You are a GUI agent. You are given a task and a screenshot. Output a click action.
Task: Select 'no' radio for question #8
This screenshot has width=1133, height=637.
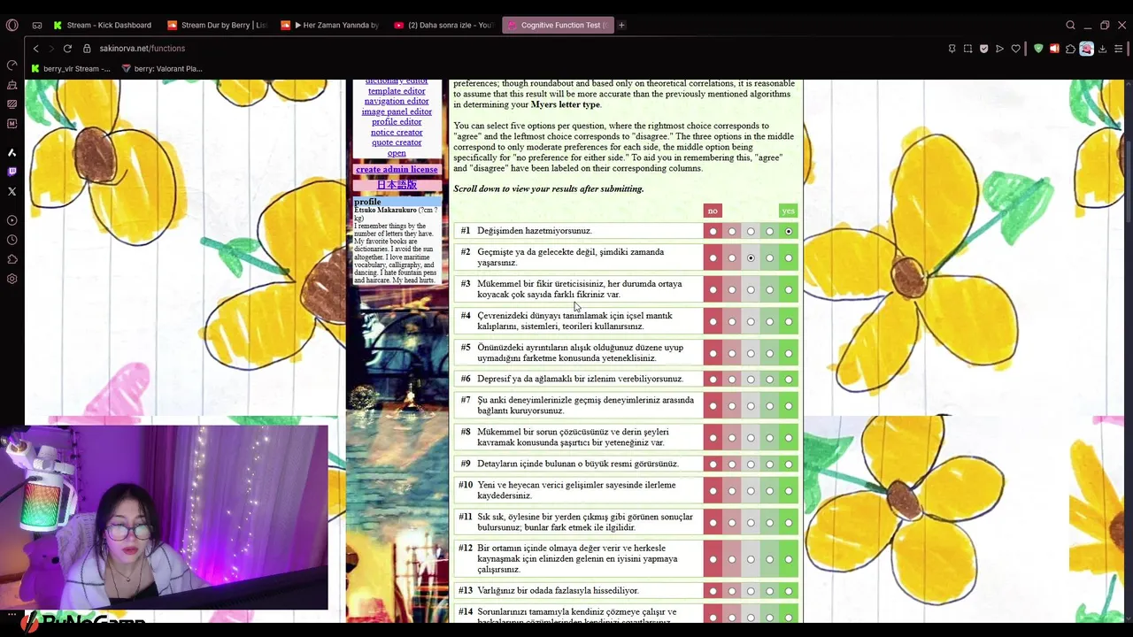713,438
